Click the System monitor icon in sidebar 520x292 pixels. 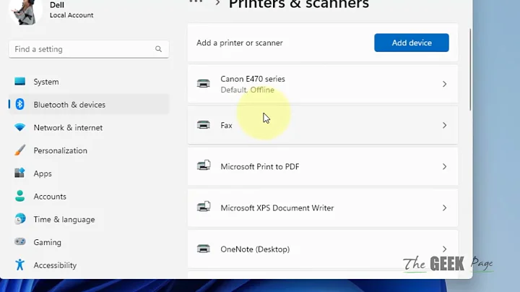20,81
